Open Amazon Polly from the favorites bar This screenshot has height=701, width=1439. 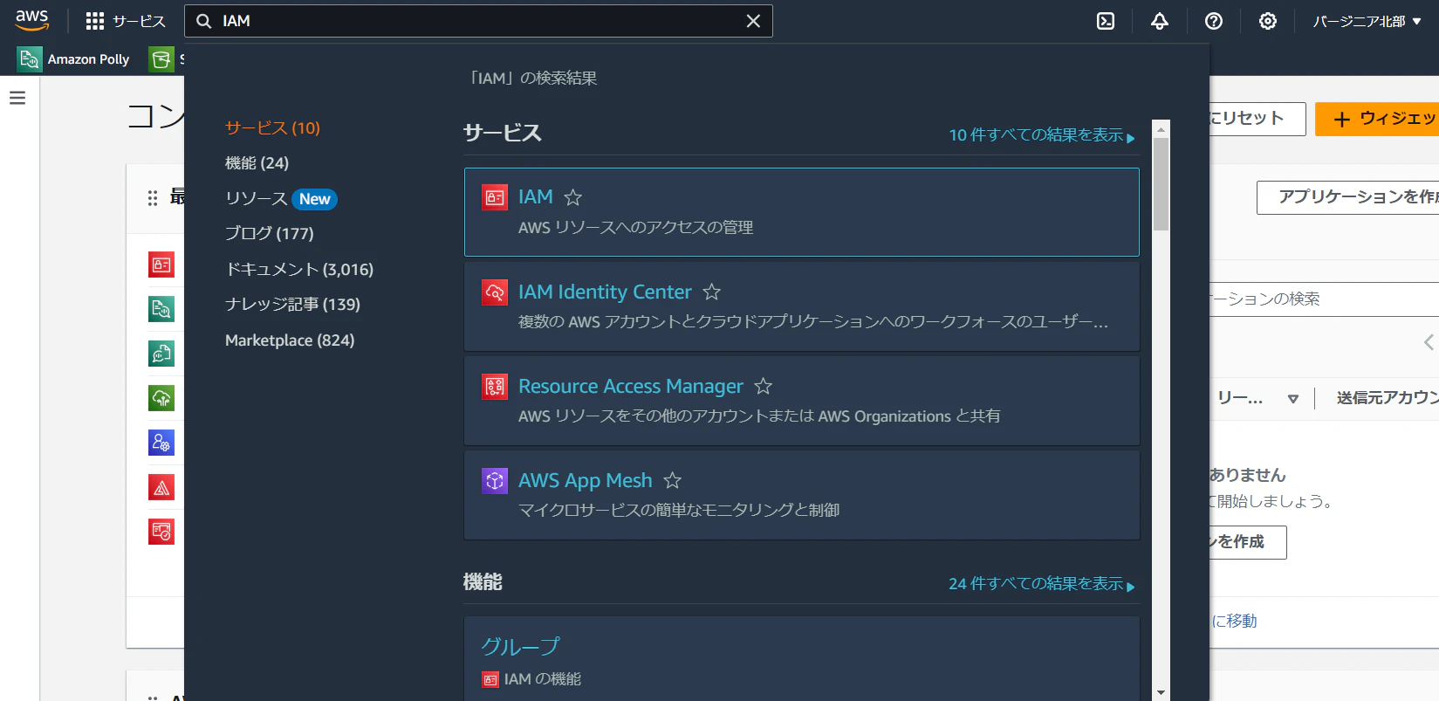click(x=73, y=59)
